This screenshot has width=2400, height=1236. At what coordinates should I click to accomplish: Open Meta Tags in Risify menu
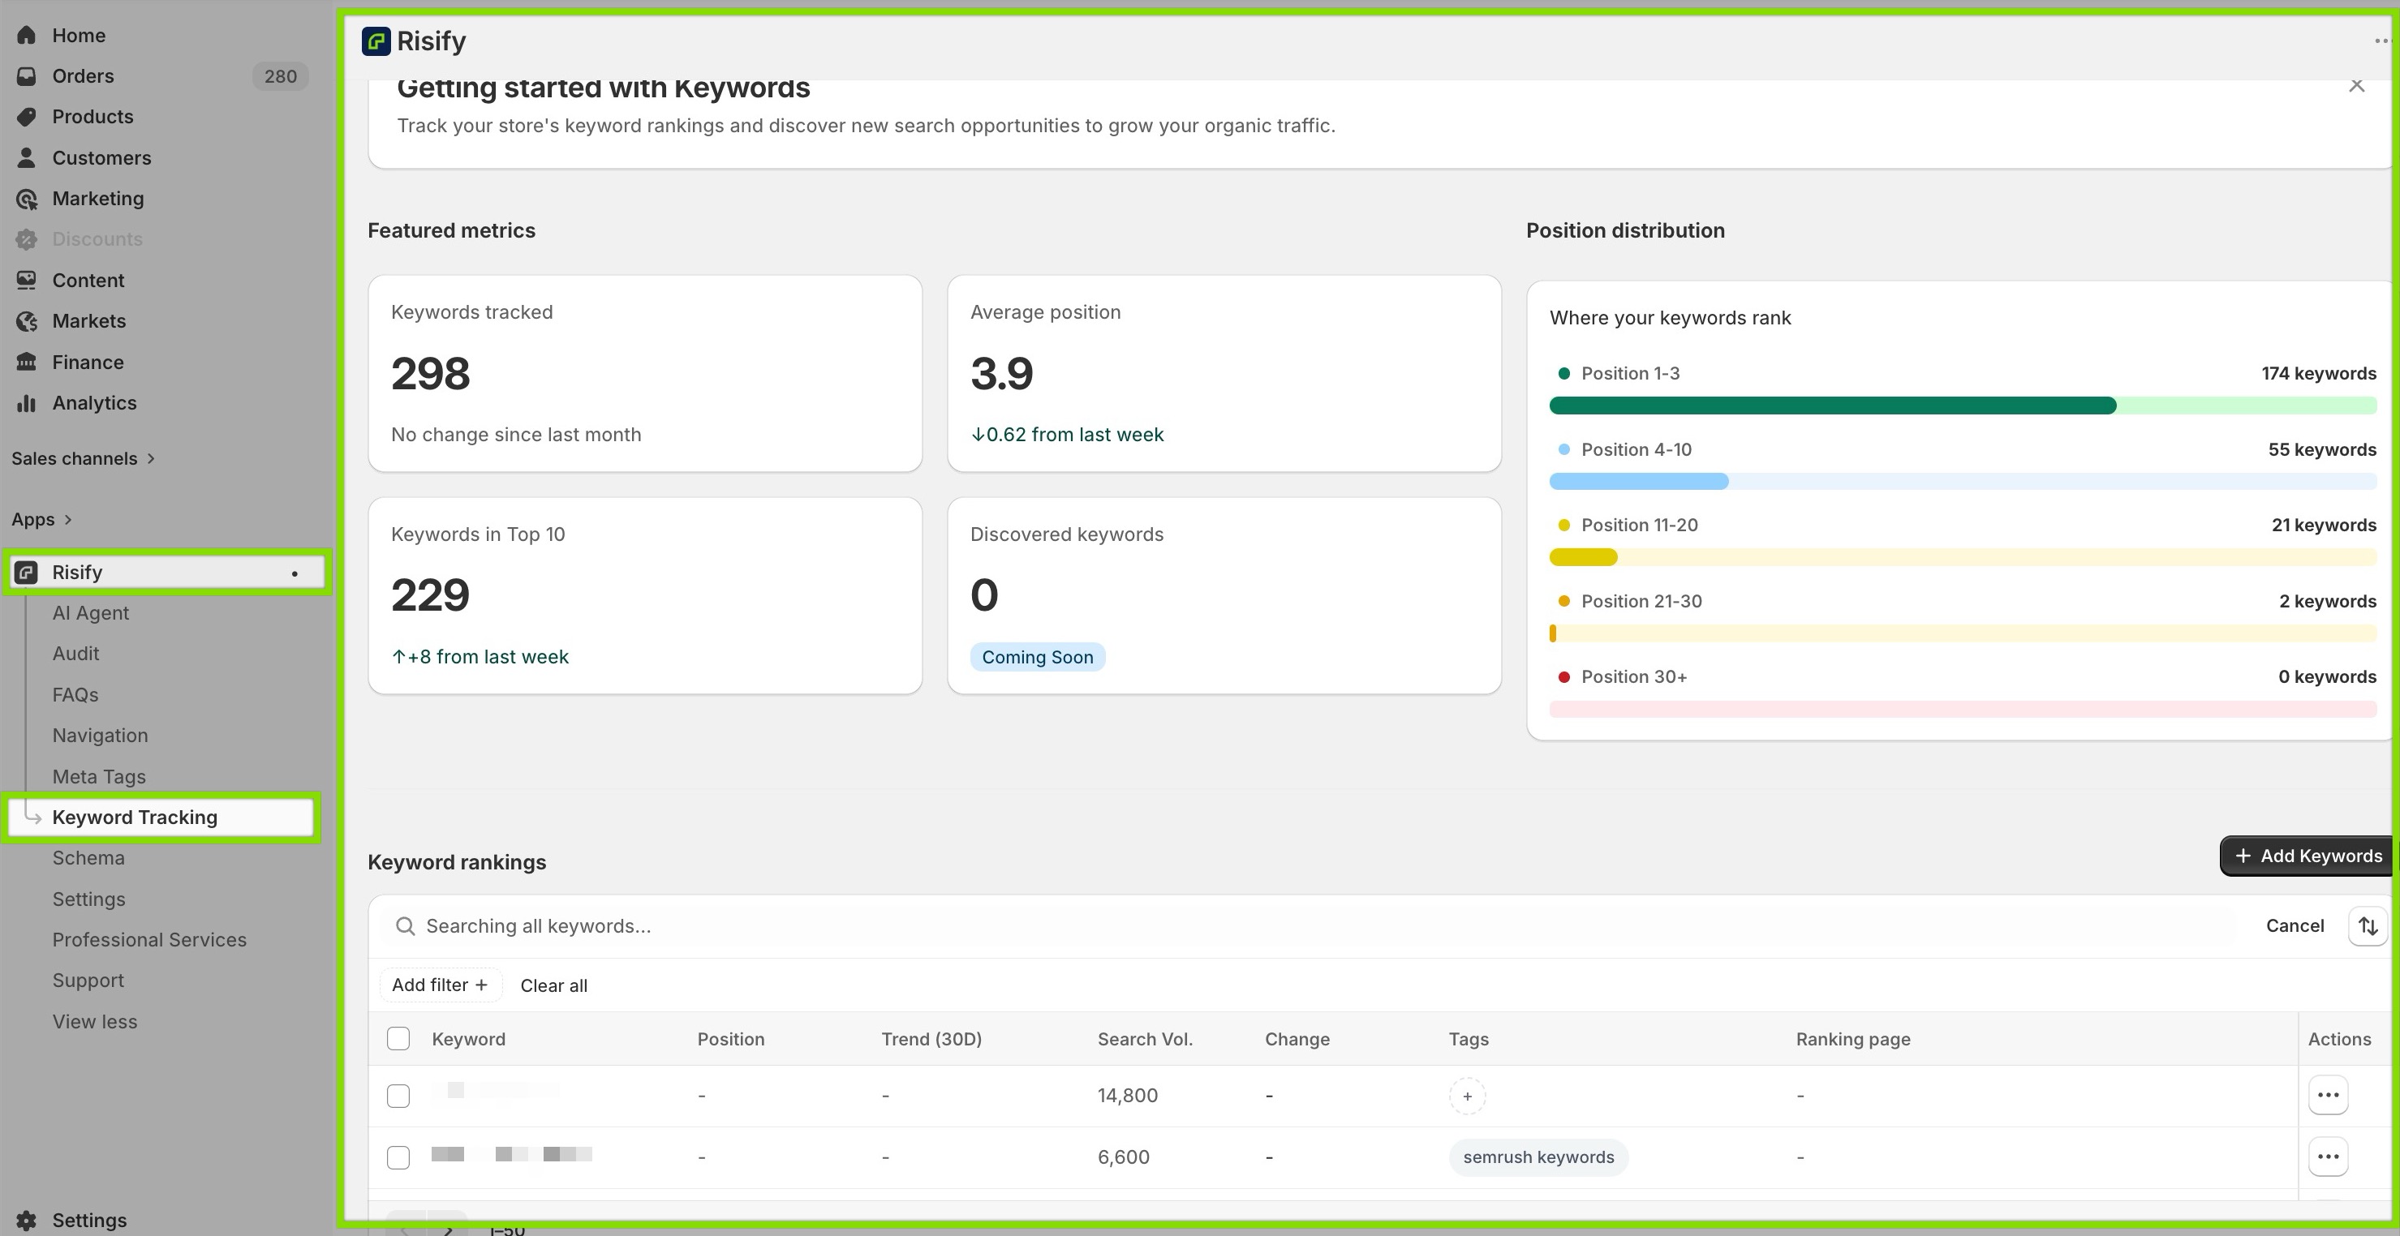pos(99,777)
